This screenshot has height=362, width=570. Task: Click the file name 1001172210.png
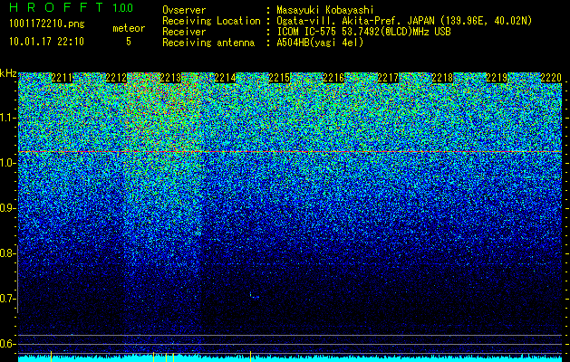tap(46, 24)
